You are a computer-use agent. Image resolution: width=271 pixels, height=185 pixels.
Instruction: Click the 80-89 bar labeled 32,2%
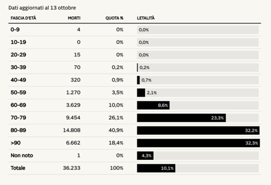(198, 130)
